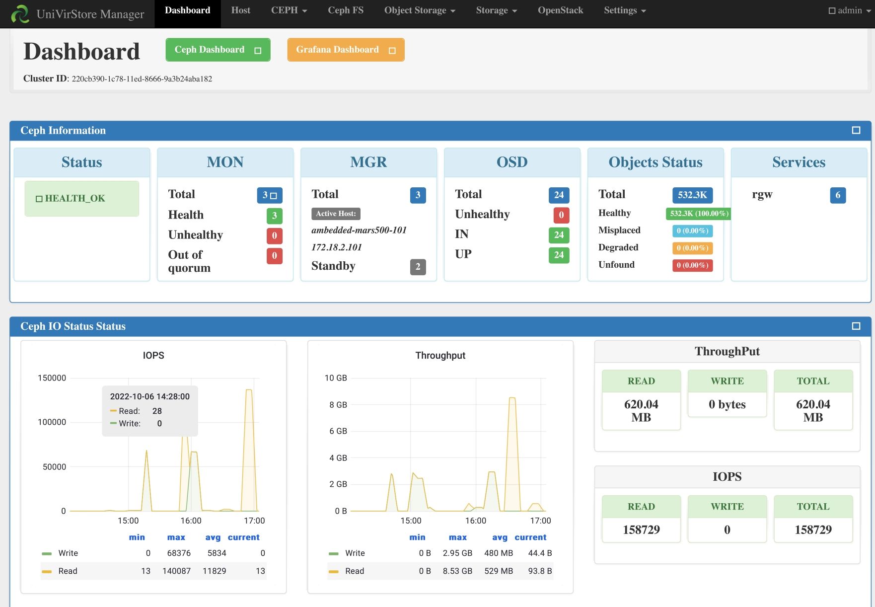Toggle the Read series in IOPS legend
The width and height of the screenshot is (875, 607).
(68, 571)
